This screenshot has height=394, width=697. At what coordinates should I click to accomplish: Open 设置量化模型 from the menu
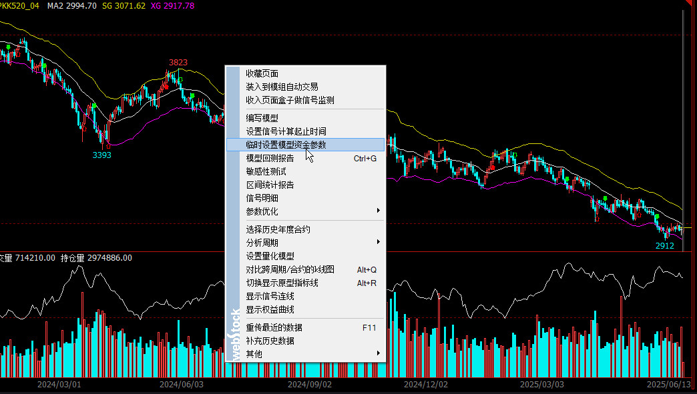(270, 256)
